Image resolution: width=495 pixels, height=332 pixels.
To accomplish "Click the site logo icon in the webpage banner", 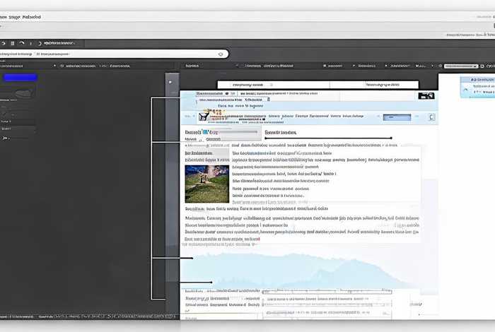I will (204, 115).
